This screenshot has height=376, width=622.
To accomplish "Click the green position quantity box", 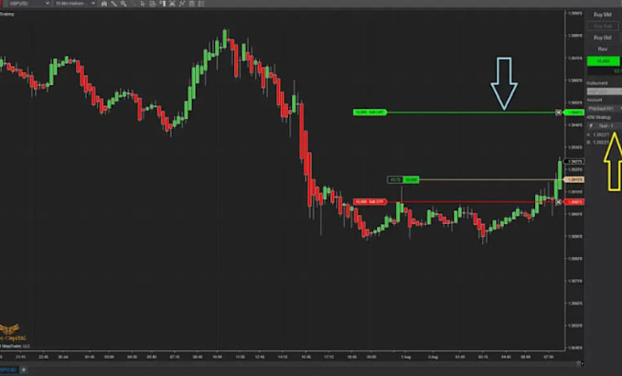I will (x=603, y=61).
